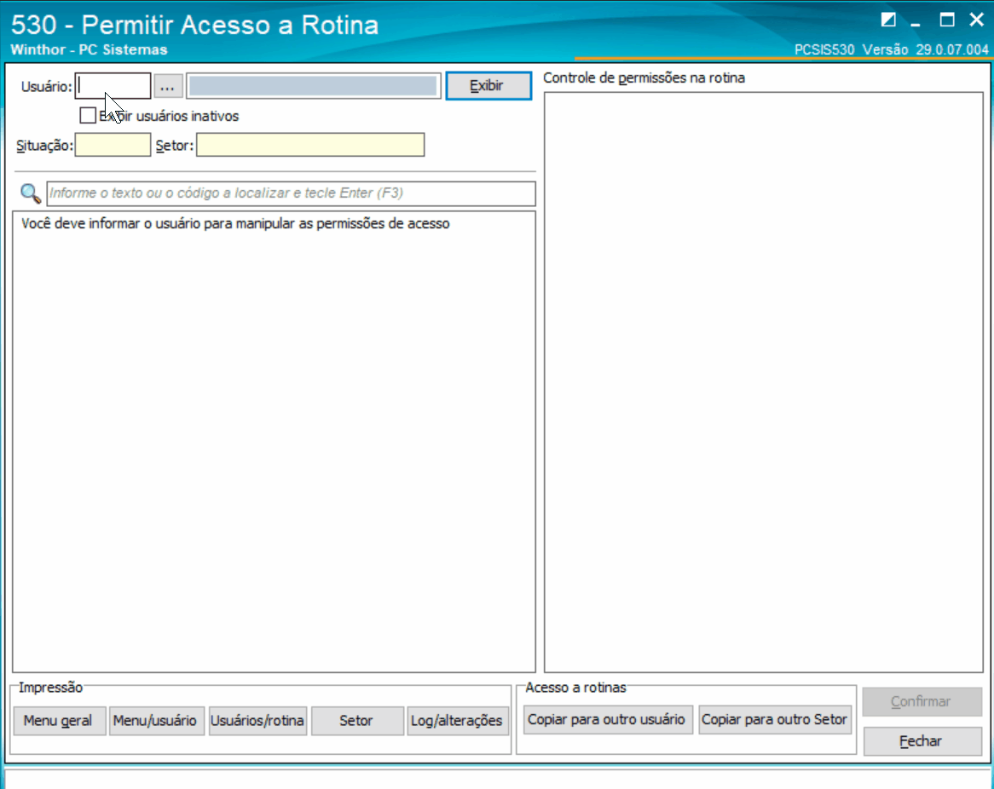This screenshot has height=789, width=994.
Task: Click the Setor yellow field
Action: pos(310,145)
